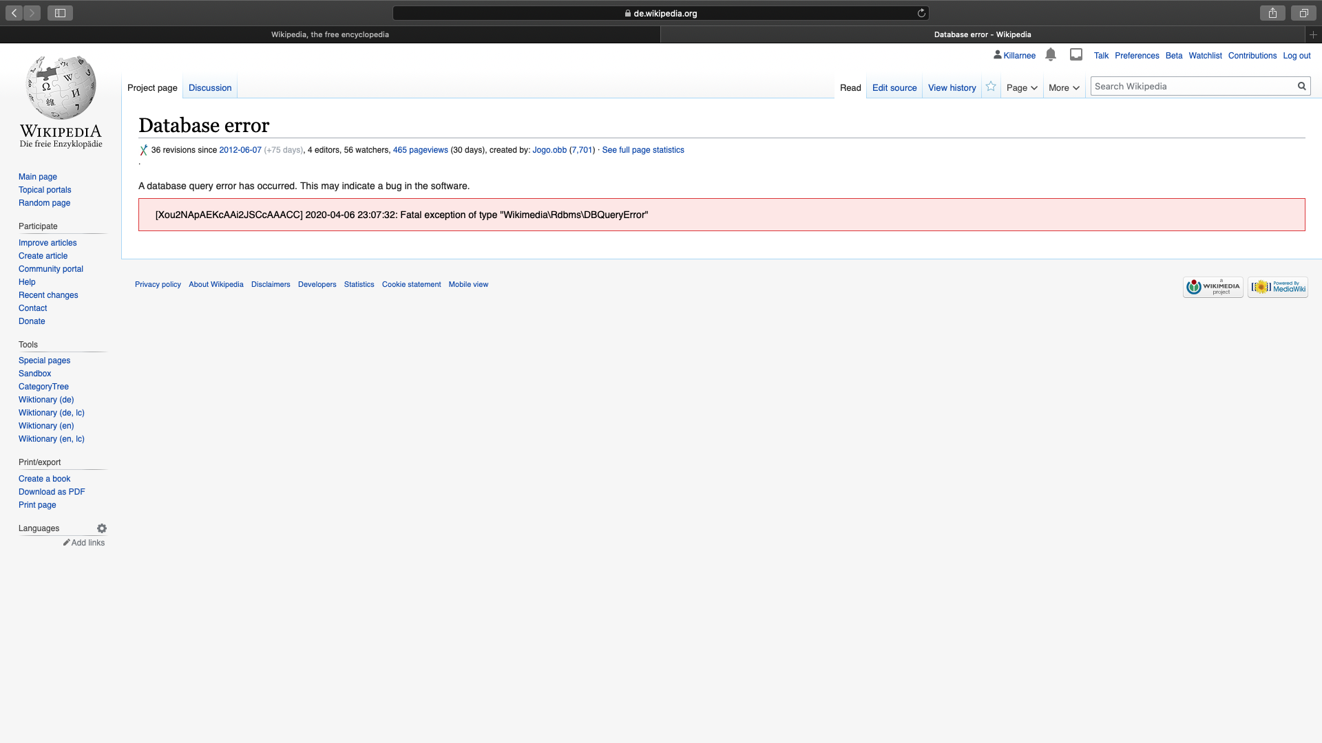Click See full page statistics link
This screenshot has width=1322, height=743.
[643, 150]
